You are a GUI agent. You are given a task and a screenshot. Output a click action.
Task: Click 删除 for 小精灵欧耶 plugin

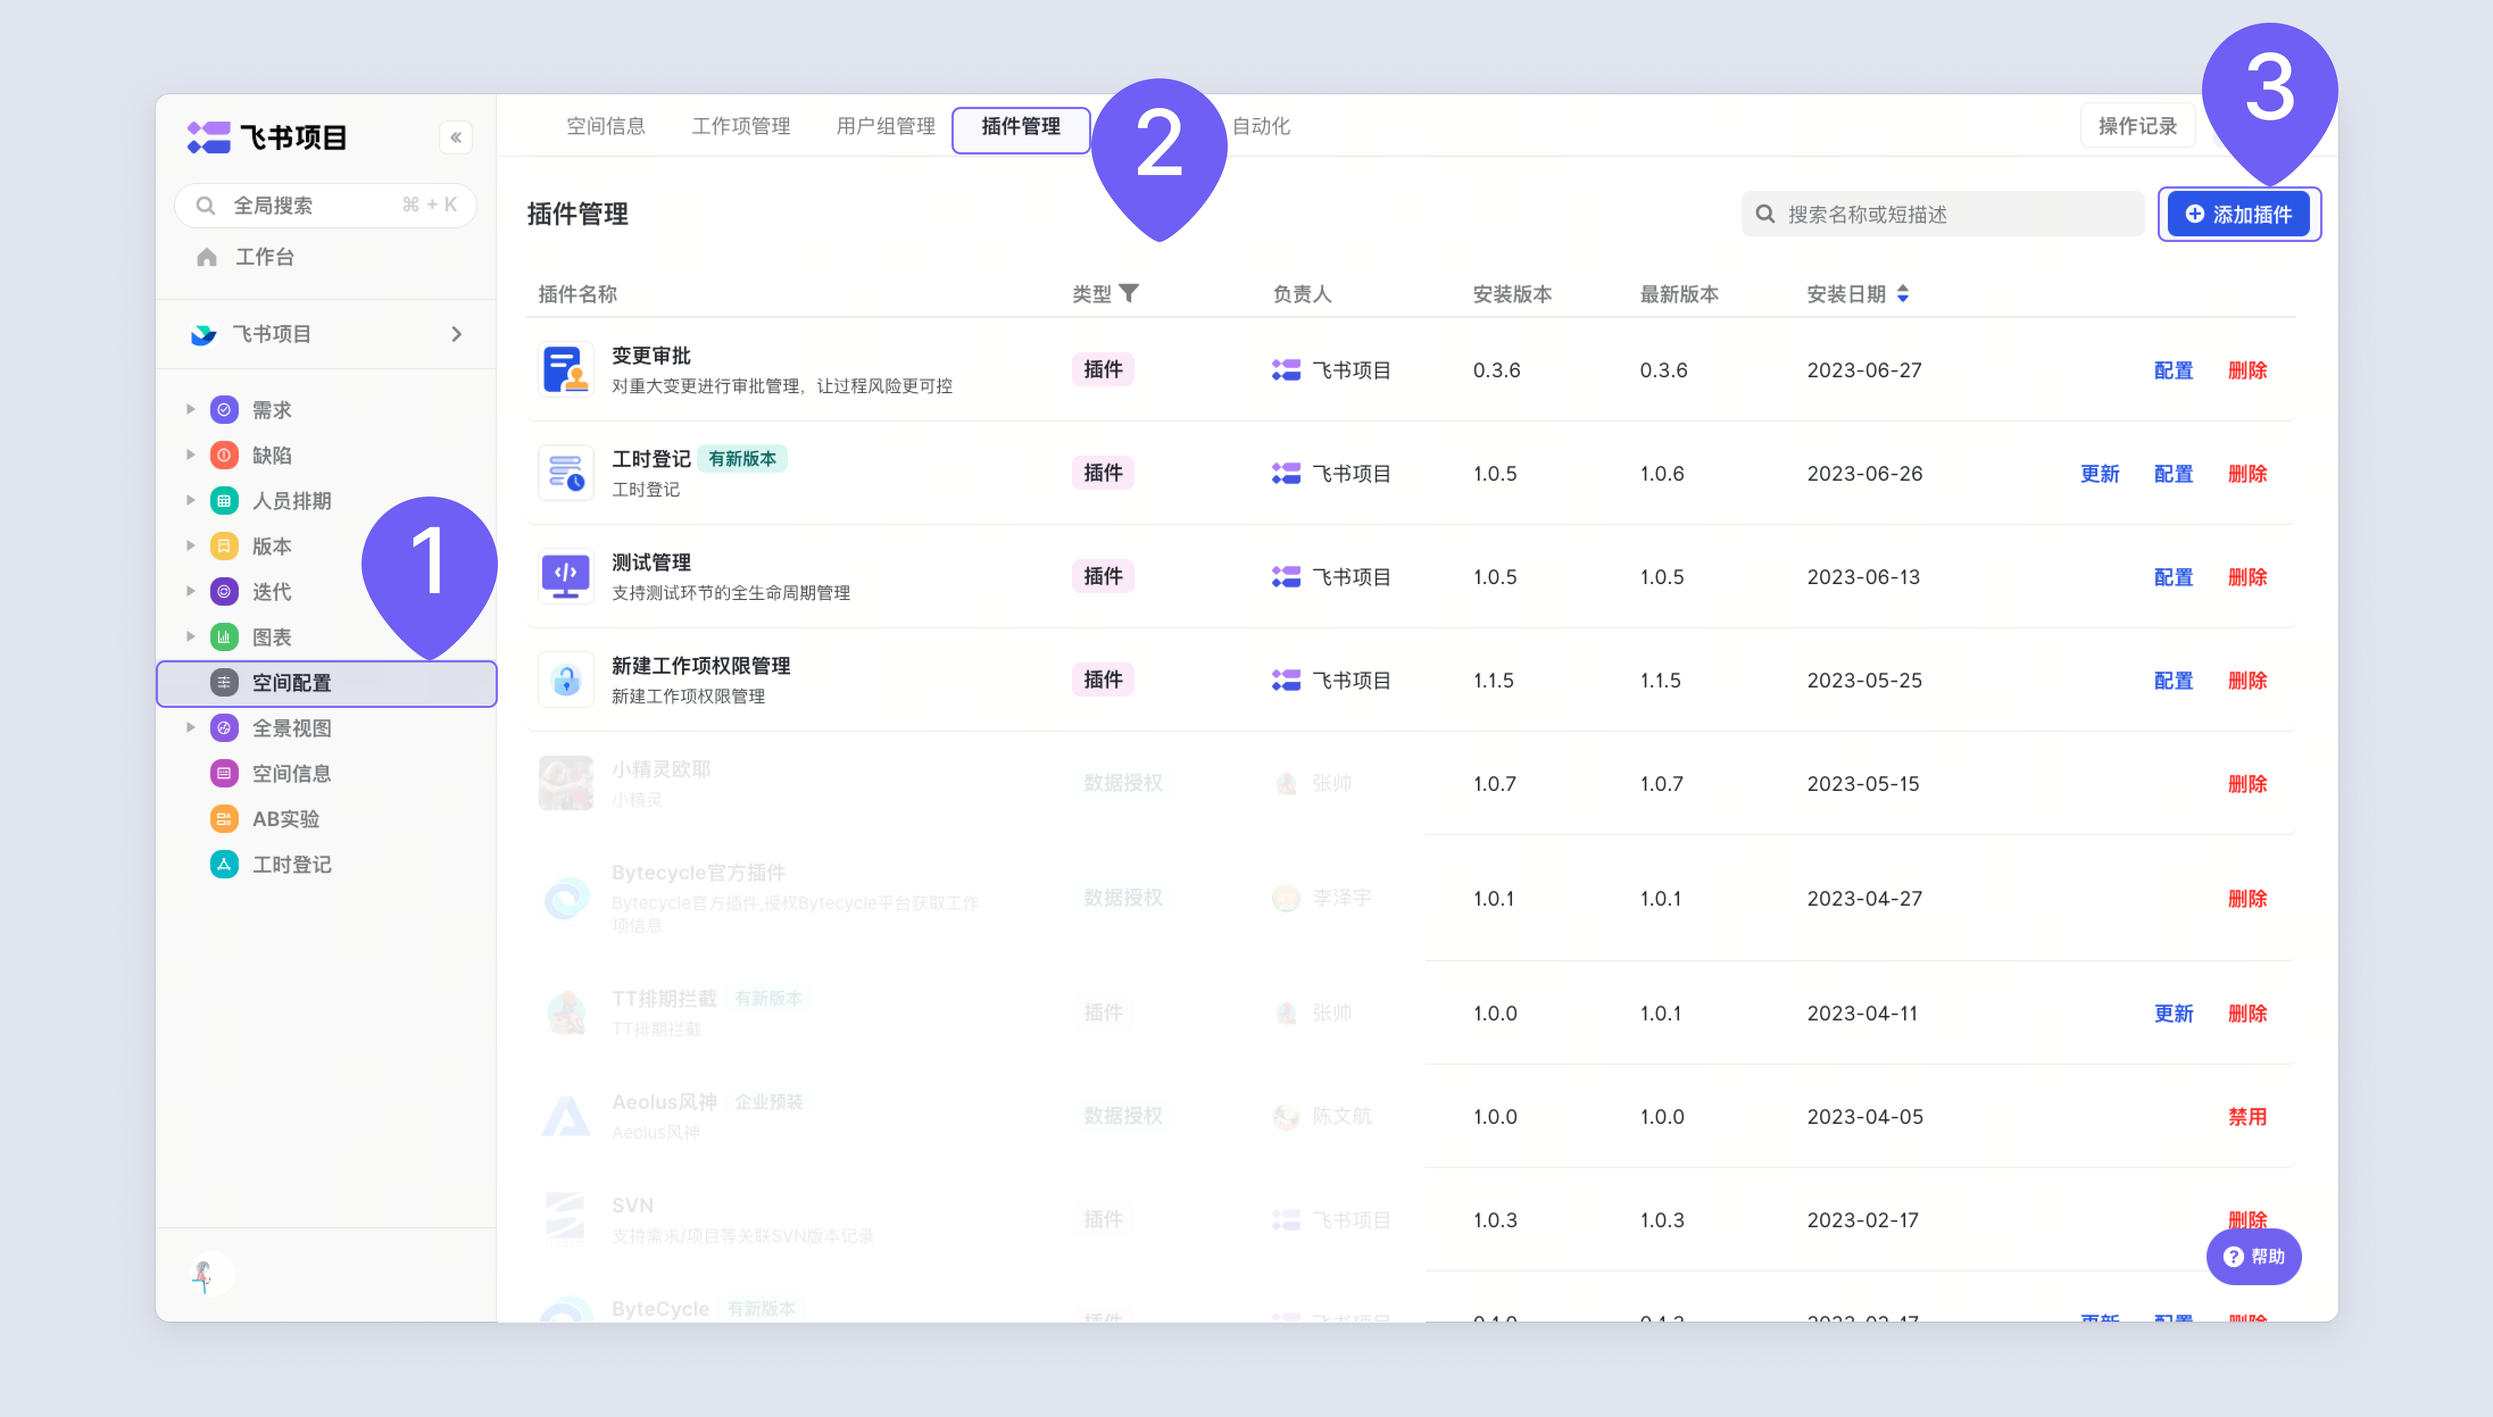(2247, 783)
